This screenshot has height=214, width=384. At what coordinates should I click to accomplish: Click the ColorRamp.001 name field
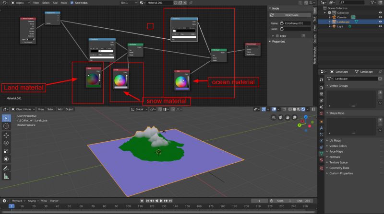click(295, 23)
